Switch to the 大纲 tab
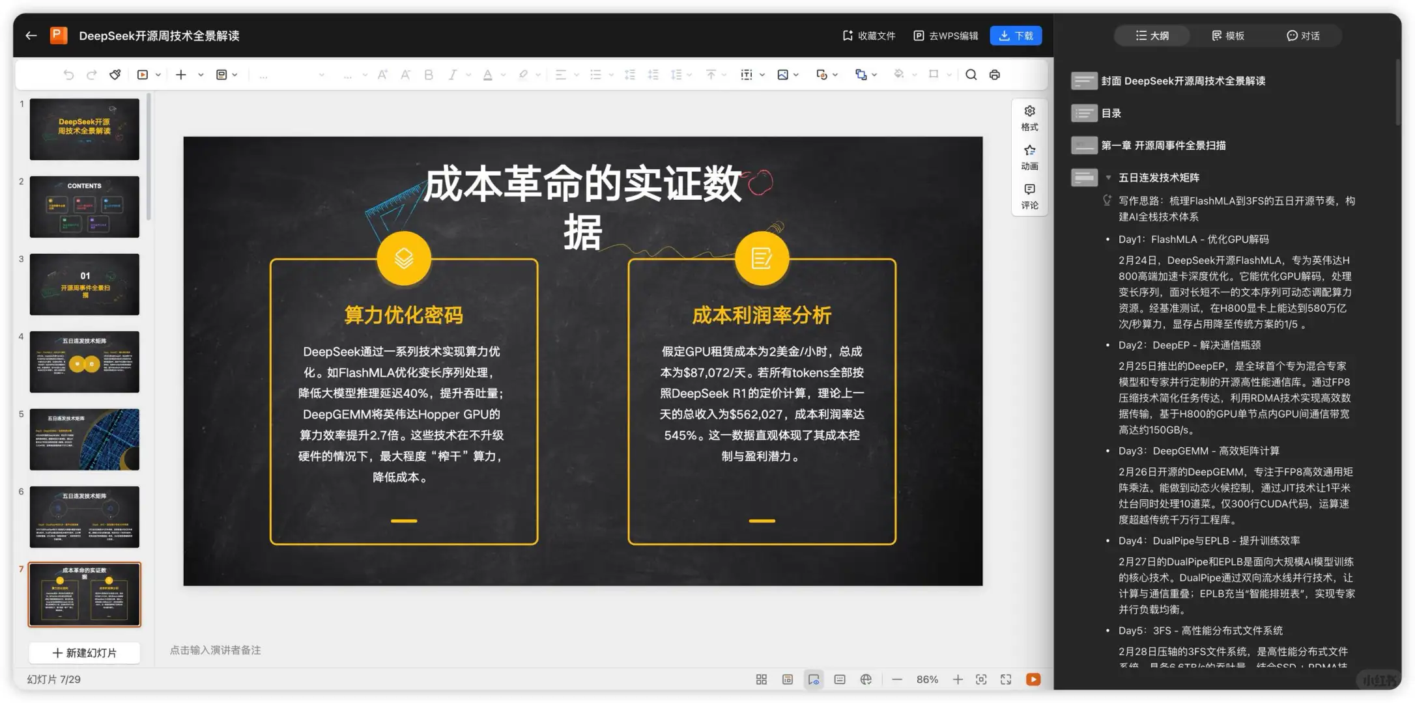The height and width of the screenshot is (703, 1415). (1152, 36)
